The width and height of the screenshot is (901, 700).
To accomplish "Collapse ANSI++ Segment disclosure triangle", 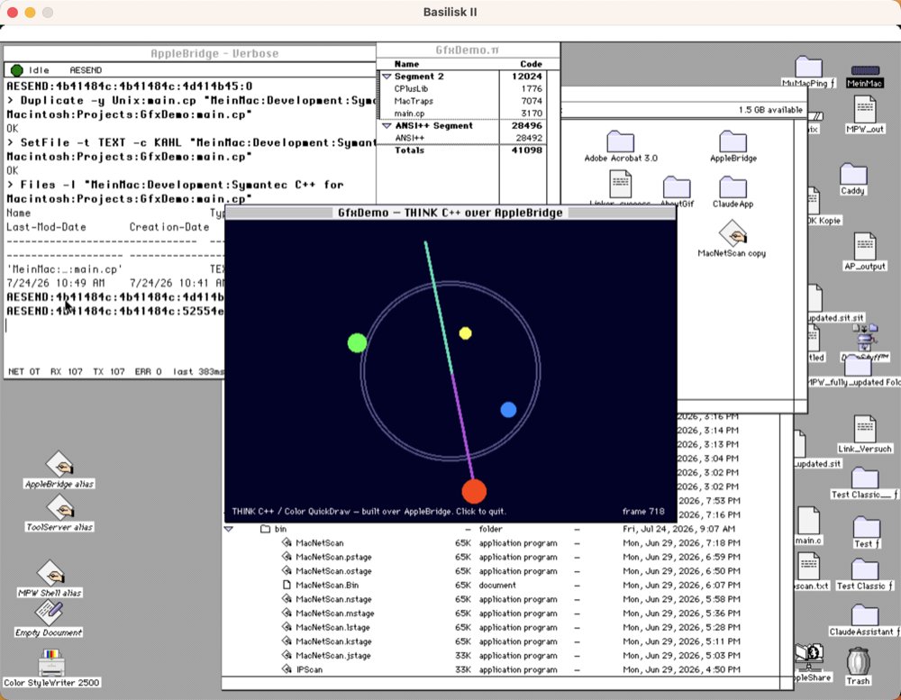I will [x=387, y=126].
